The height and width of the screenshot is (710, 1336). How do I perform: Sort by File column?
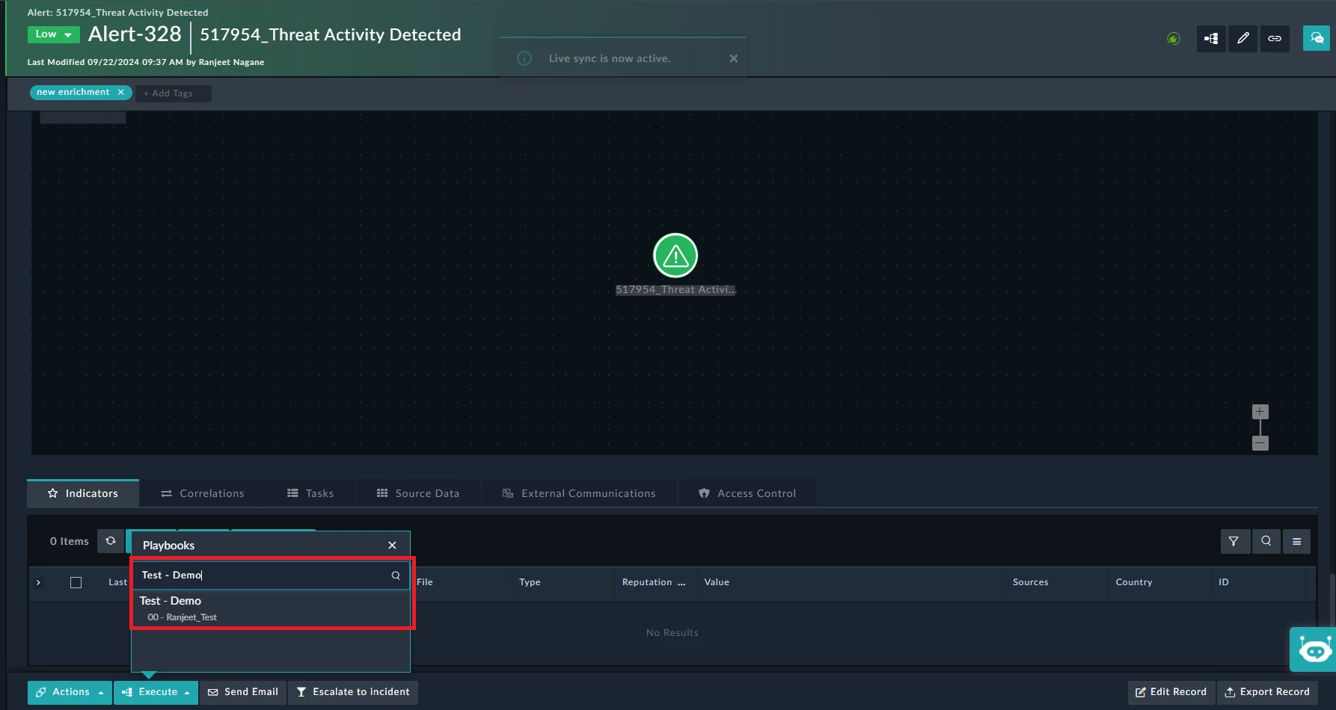(x=425, y=582)
